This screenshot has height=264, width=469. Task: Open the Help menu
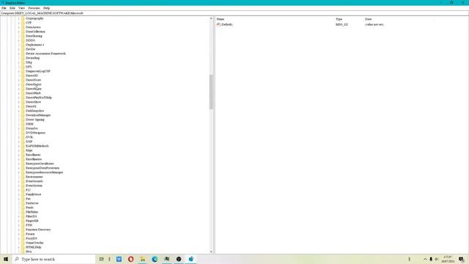[x=46, y=8]
